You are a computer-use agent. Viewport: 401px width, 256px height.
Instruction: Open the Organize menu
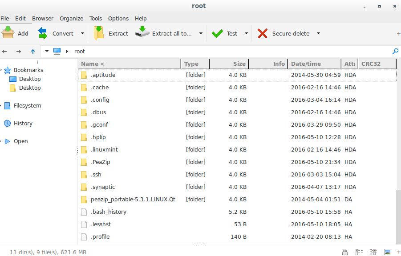71,18
